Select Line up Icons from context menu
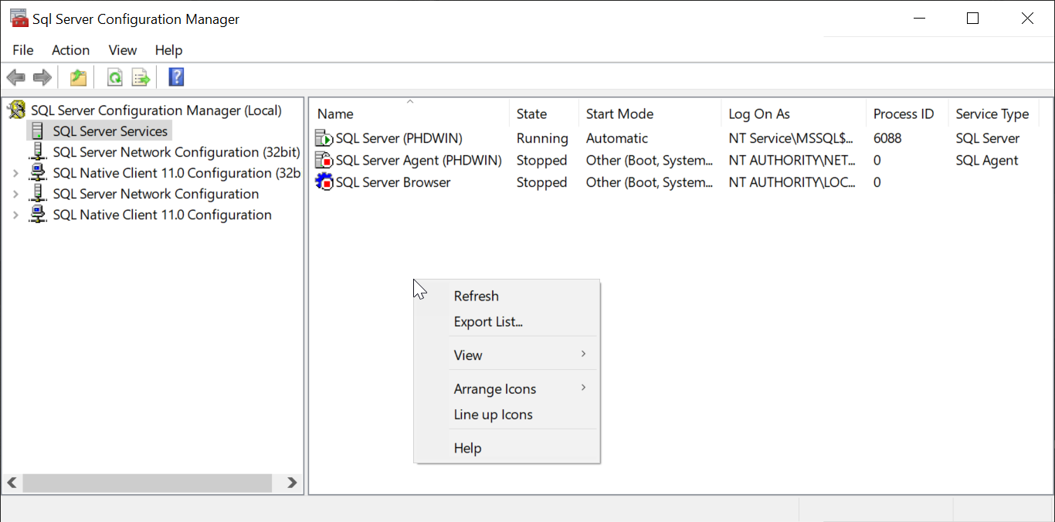 [x=493, y=415]
